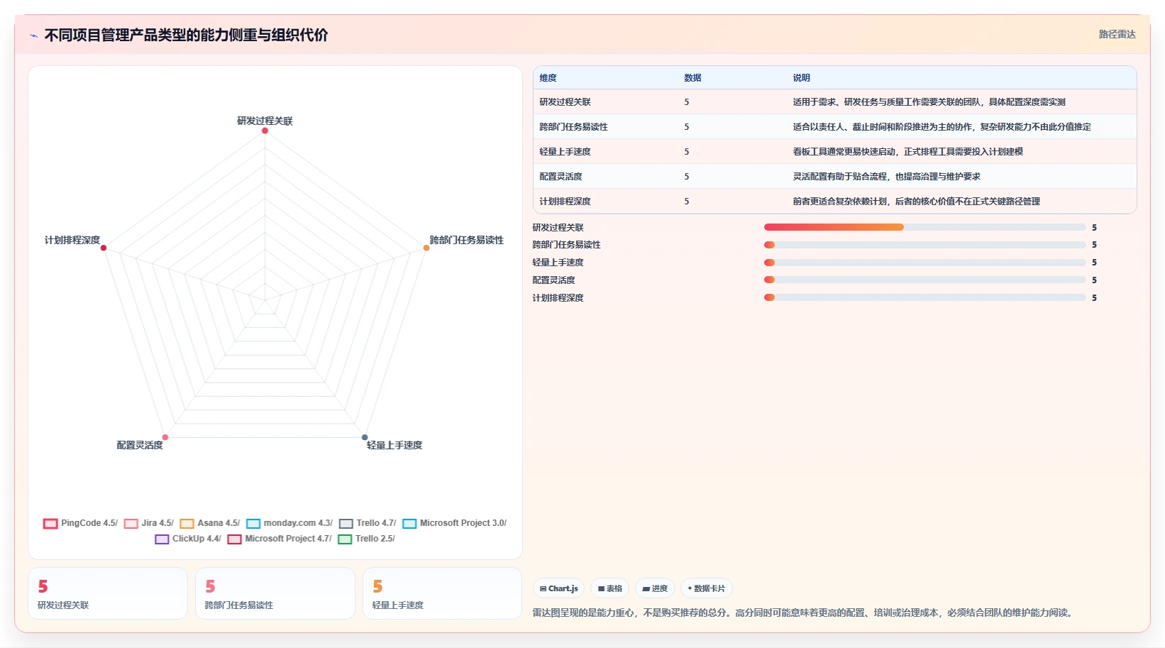Image resolution: width=1165 pixels, height=648 pixels.
Task: Click the 配置灵活度 progress bar
Action: pyautogui.click(x=924, y=280)
